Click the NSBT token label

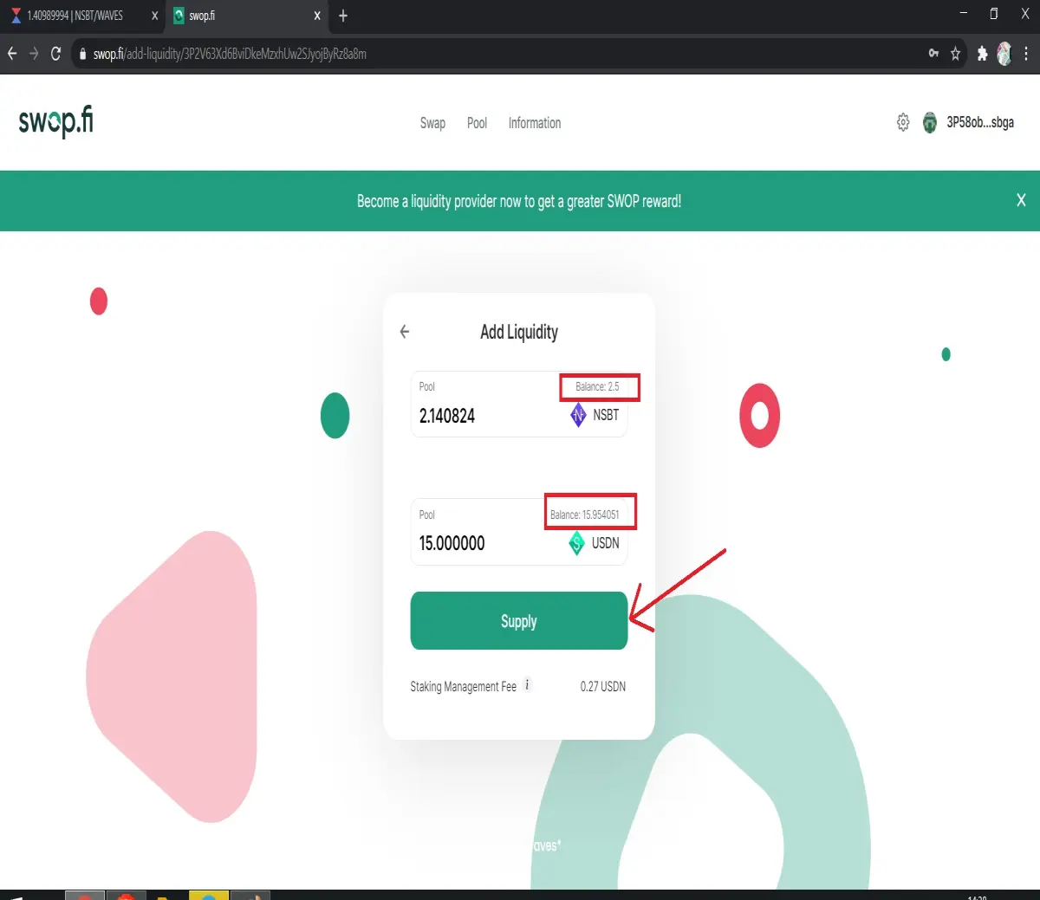tap(606, 415)
